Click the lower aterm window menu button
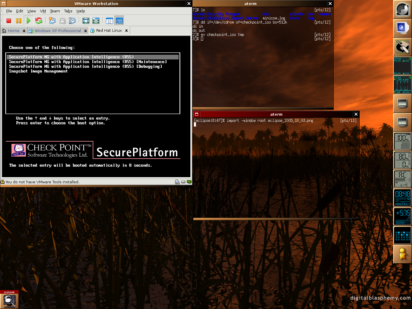 click(x=197, y=114)
